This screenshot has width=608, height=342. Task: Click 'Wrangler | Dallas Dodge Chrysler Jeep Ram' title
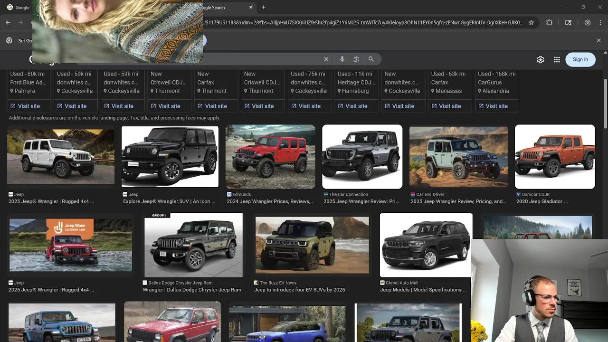(192, 290)
